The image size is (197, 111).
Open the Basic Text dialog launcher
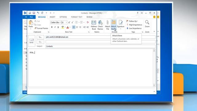[x=89, y=32]
